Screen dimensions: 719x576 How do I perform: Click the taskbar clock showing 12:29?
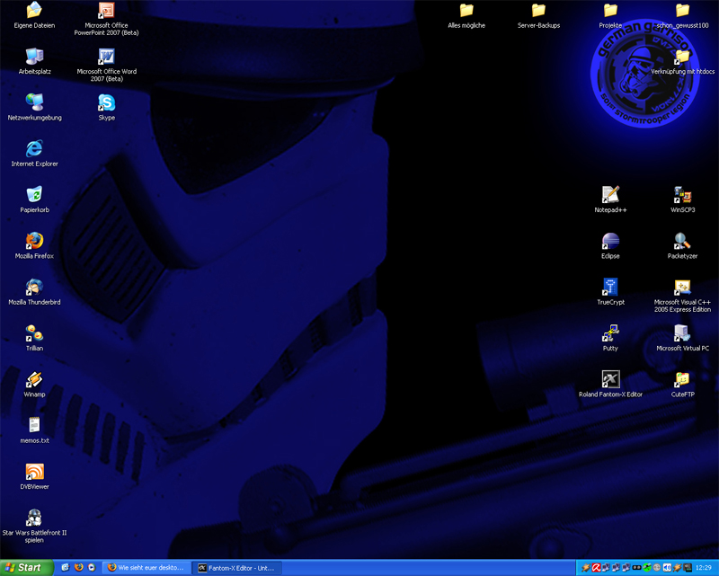coord(704,568)
